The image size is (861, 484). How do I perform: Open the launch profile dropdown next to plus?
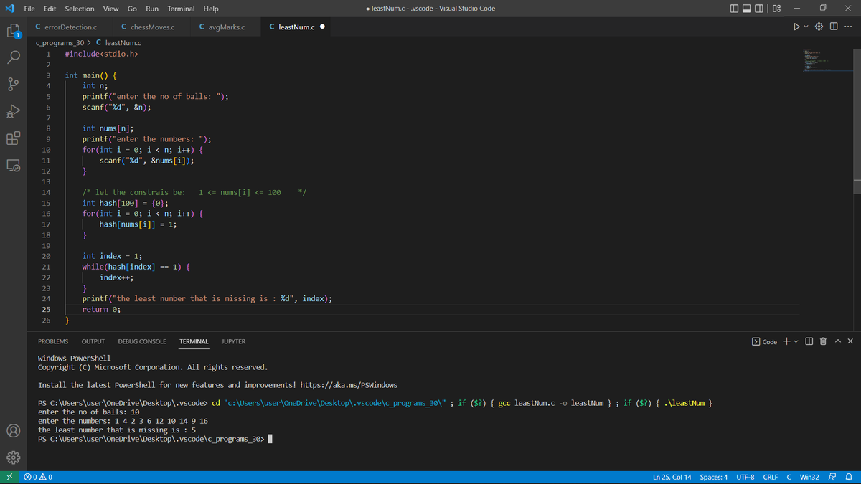(796, 341)
